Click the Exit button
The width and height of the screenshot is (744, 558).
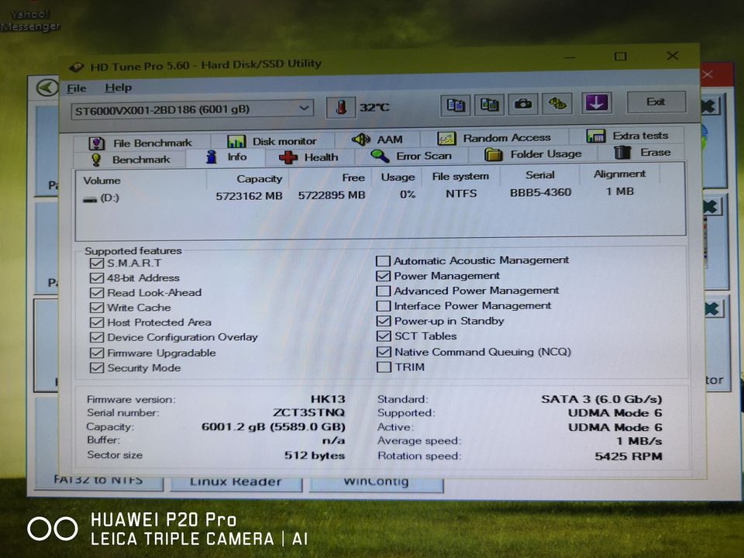coord(656,102)
